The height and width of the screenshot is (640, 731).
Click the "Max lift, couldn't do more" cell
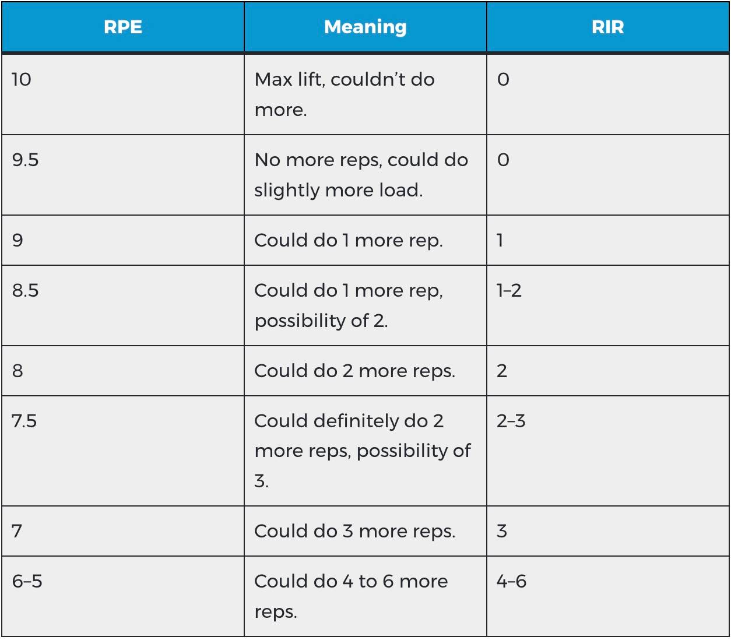pyautogui.click(x=344, y=94)
